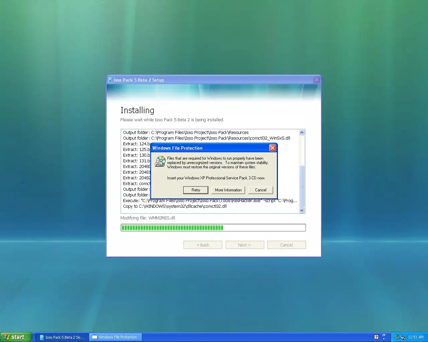Viewport: 428px width, 342px height.
Task: Switch to Isso Pack 5 Beta 2 taskbar item
Action: [x=62, y=337]
